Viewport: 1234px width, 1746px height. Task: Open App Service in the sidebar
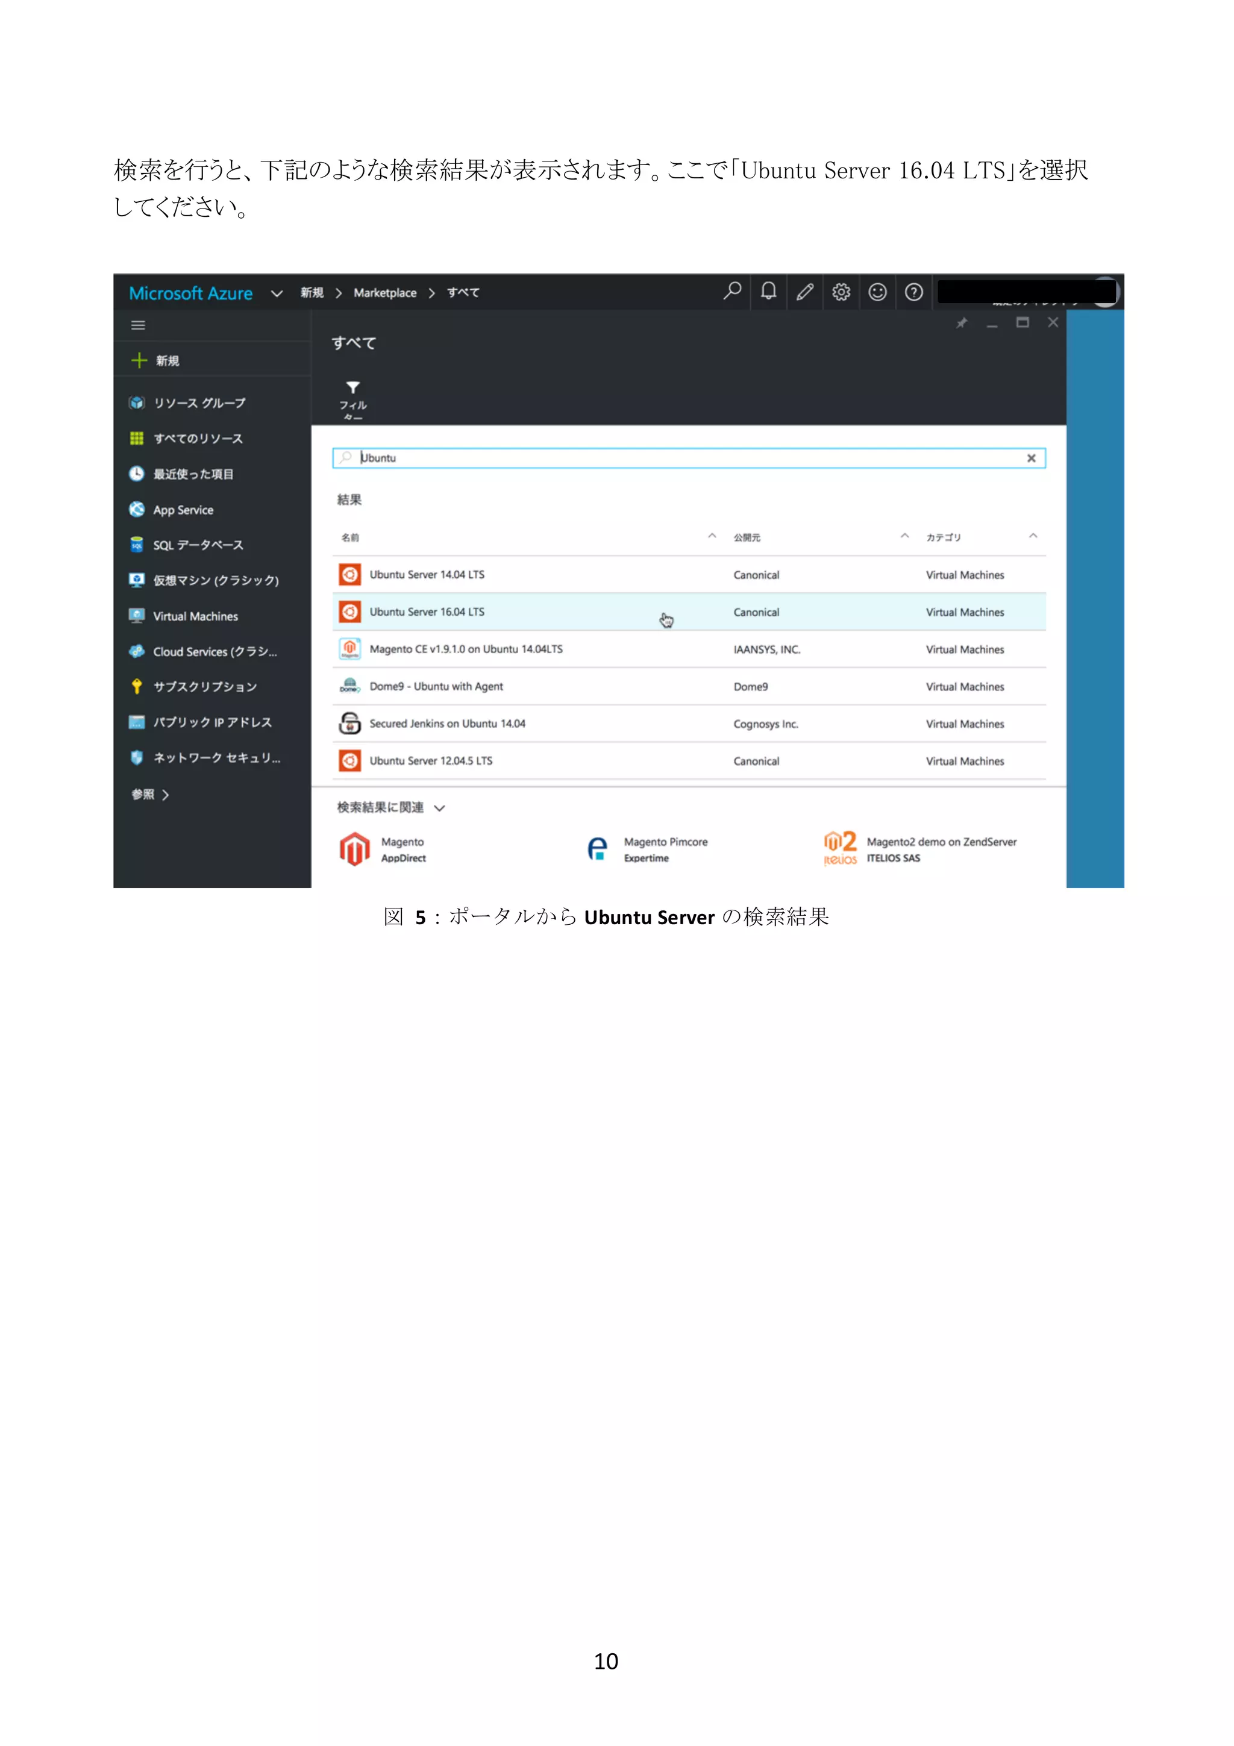(183, 510)
